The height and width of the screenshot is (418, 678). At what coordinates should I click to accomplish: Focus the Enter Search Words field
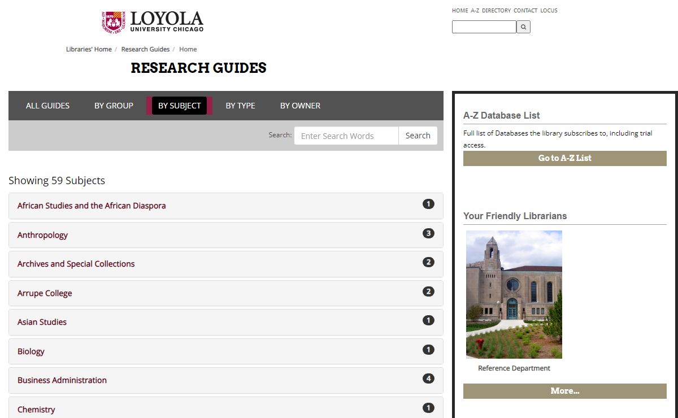346,136
